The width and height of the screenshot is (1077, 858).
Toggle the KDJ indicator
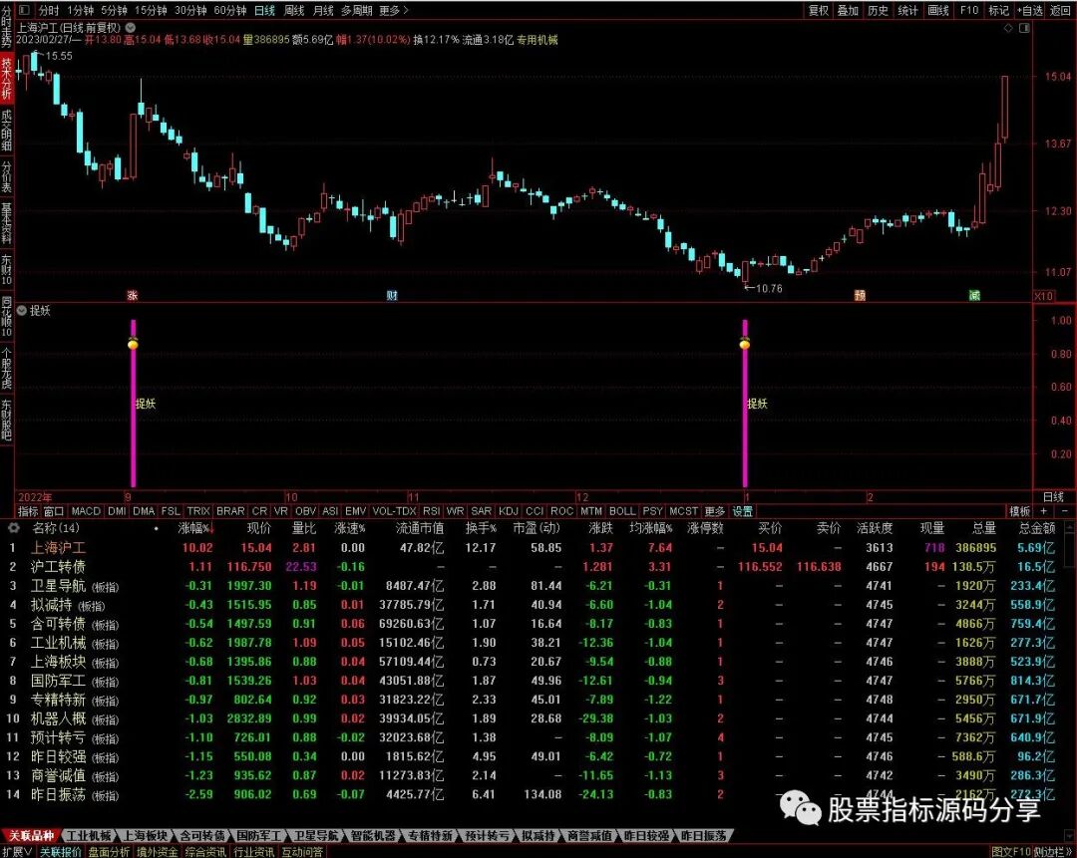coord(509,511)
